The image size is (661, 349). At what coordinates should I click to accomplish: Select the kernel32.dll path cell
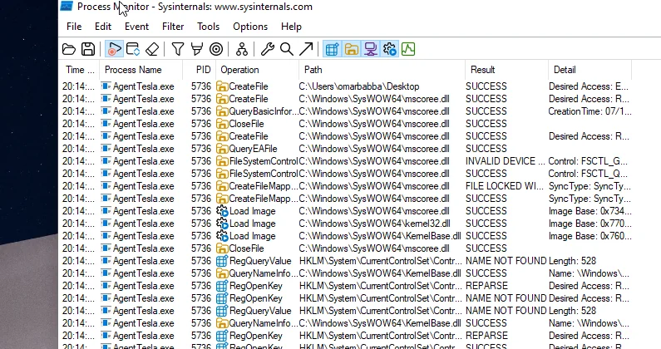tap(374, 224)
